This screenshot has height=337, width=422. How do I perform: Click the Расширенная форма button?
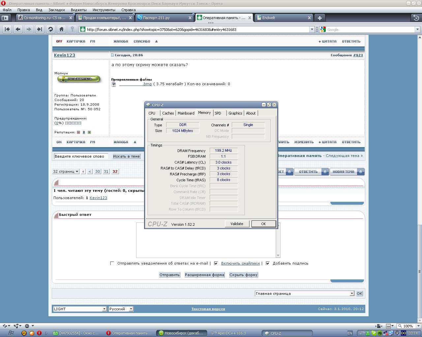[x=204, y=275]
